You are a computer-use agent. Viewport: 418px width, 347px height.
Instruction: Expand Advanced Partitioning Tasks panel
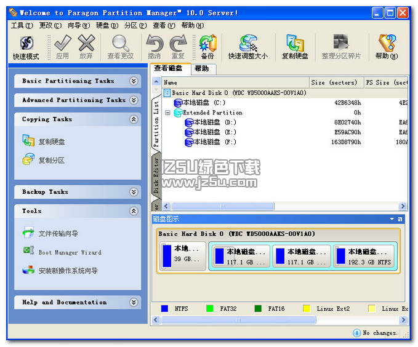point(134,100)
